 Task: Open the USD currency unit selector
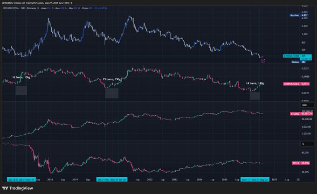307,105
